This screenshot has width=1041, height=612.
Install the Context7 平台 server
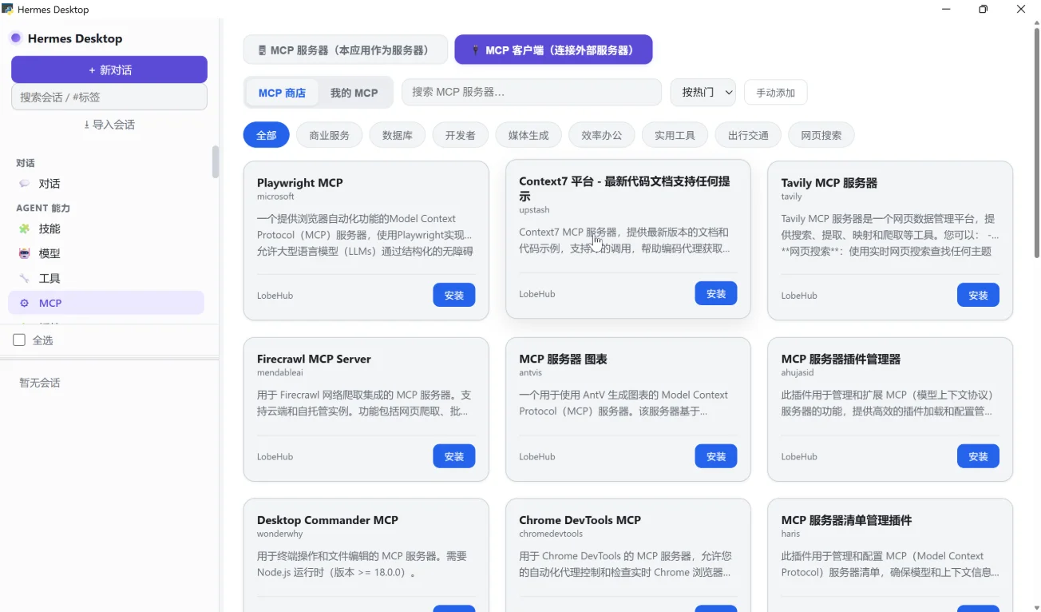click(x=716, y=294)
